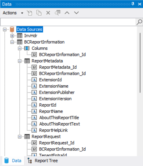This screenshot has width=143, height=166.
Task: Click the Copy toolbar icon
Action: click(39, 13)
